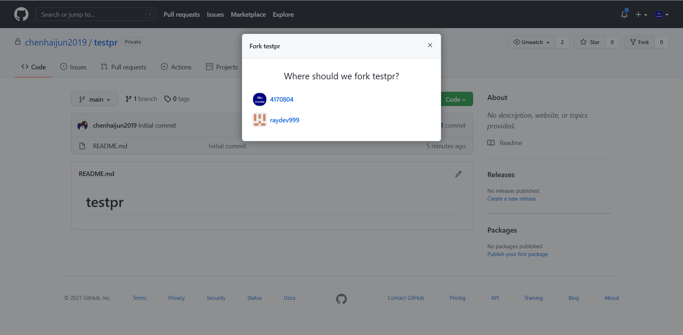View the star count 0
Viewport: 683px width, 335px height.
point(612,42)
